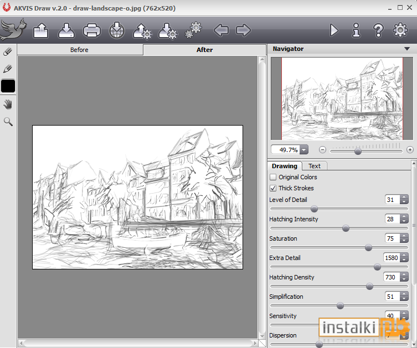Image resolution: width=417 pixels, height=348 pixels.
Task: Enable the Original Colors checkbox
Action: coord(273,177)
